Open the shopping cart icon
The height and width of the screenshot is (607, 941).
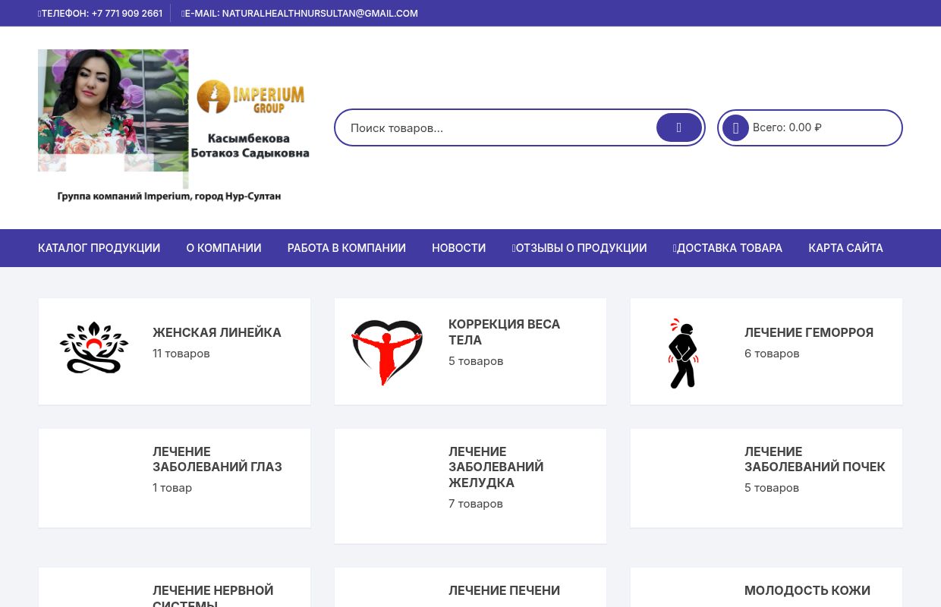pos(735,127)
